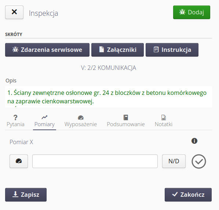Close the Inspekcja panel with the X button

coord(14,12)
